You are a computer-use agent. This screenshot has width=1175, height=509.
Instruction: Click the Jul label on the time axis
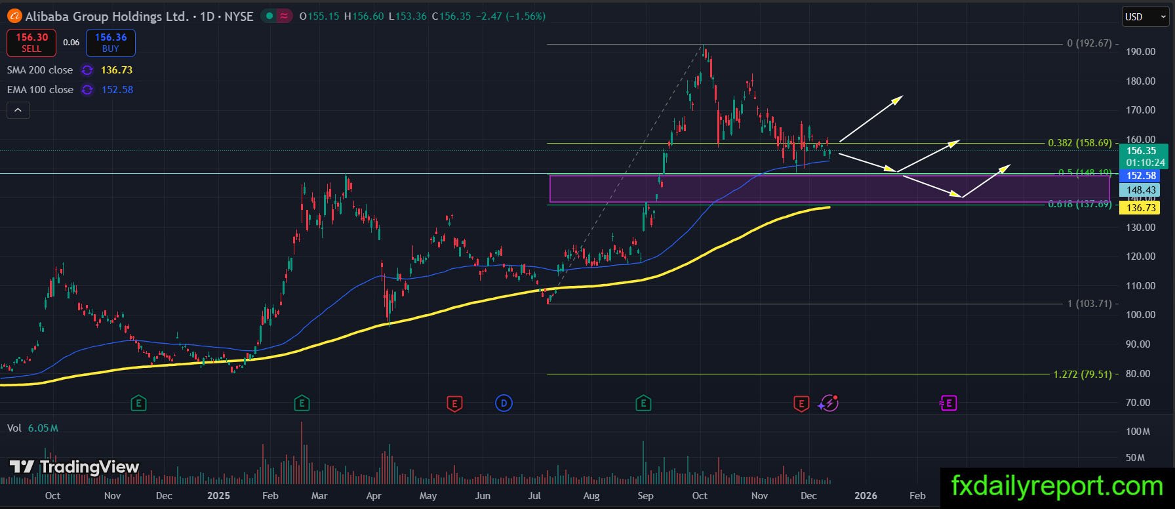click(x=534, y=496)
